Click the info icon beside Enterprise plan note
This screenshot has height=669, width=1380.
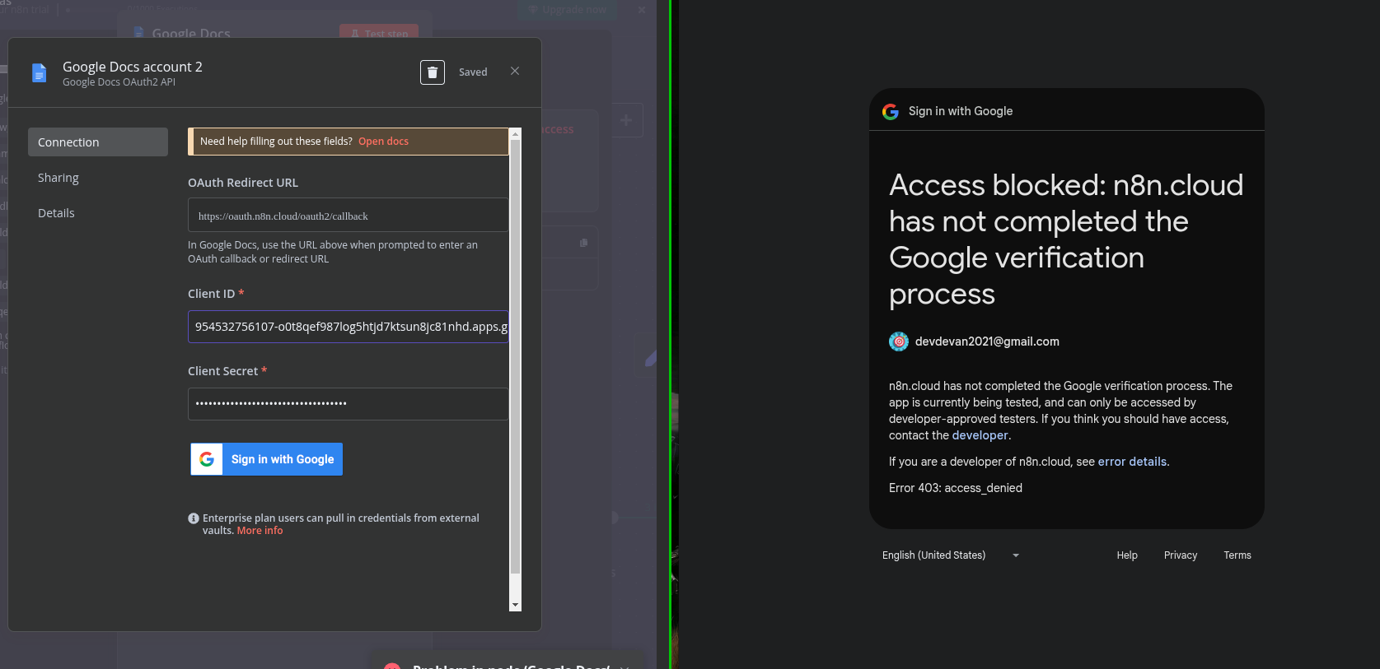point(194,518)
